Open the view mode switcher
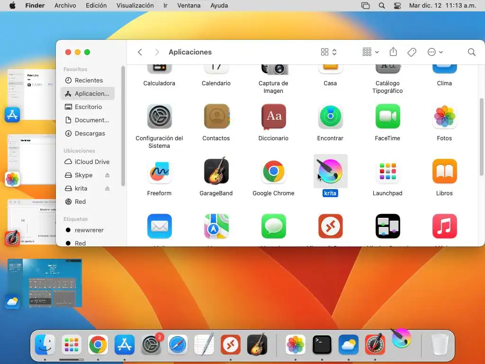 [329, 52]
